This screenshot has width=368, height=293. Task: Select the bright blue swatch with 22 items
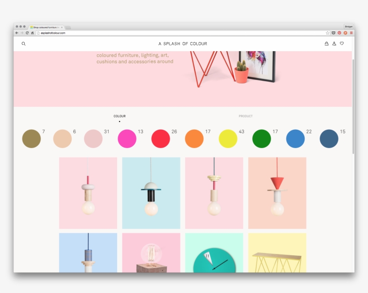pyautogui.click(x=295, y=139)
